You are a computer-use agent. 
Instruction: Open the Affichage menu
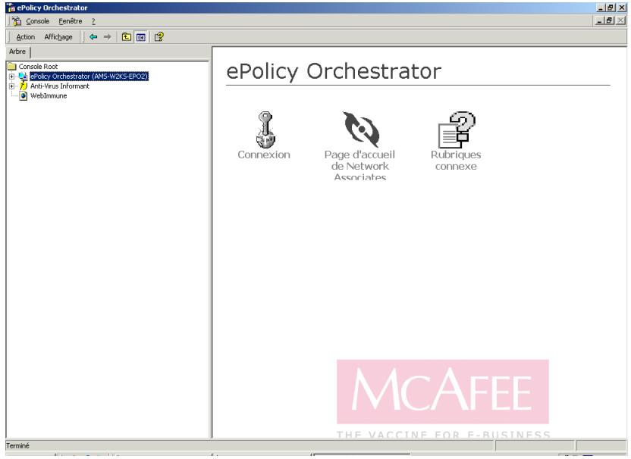coord(58,37)
